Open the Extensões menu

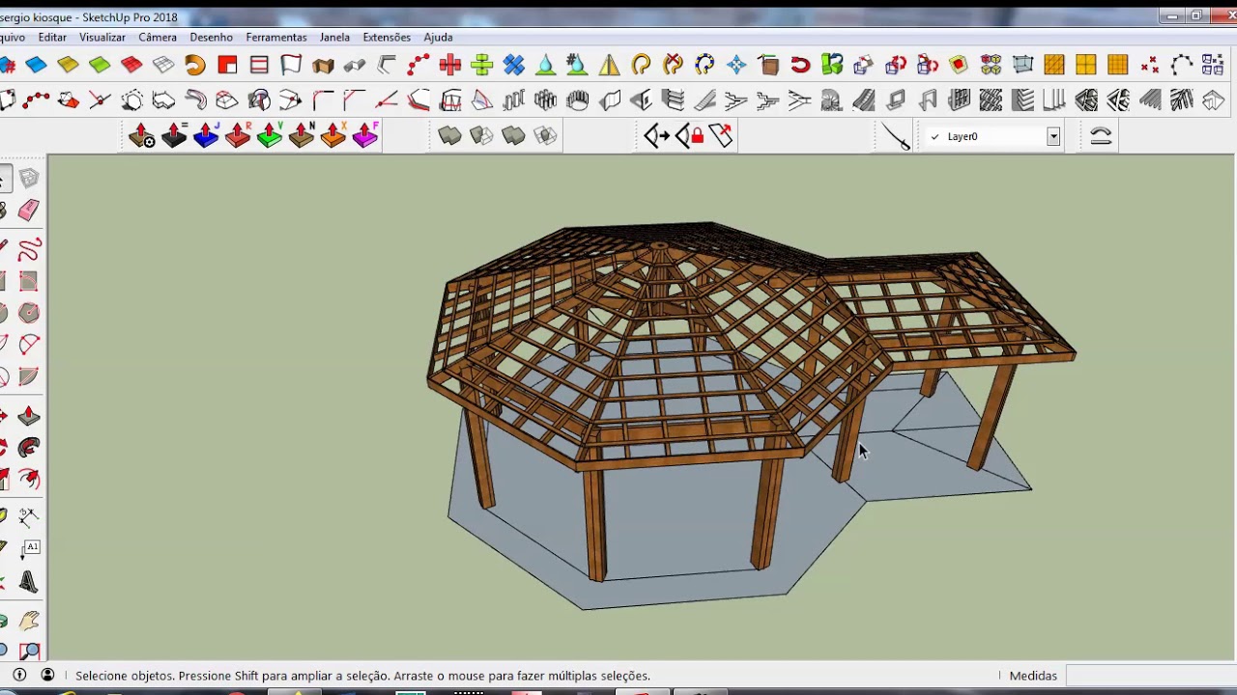[x=387, y=37]
